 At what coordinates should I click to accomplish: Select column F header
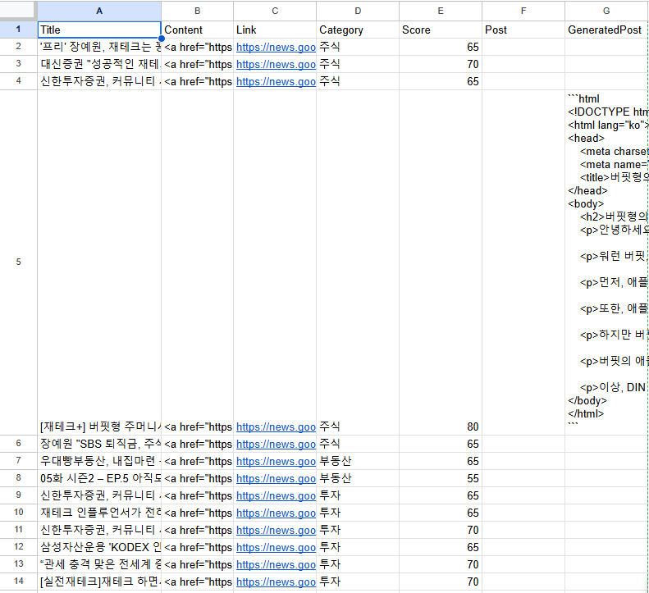[x=523, y=11]
